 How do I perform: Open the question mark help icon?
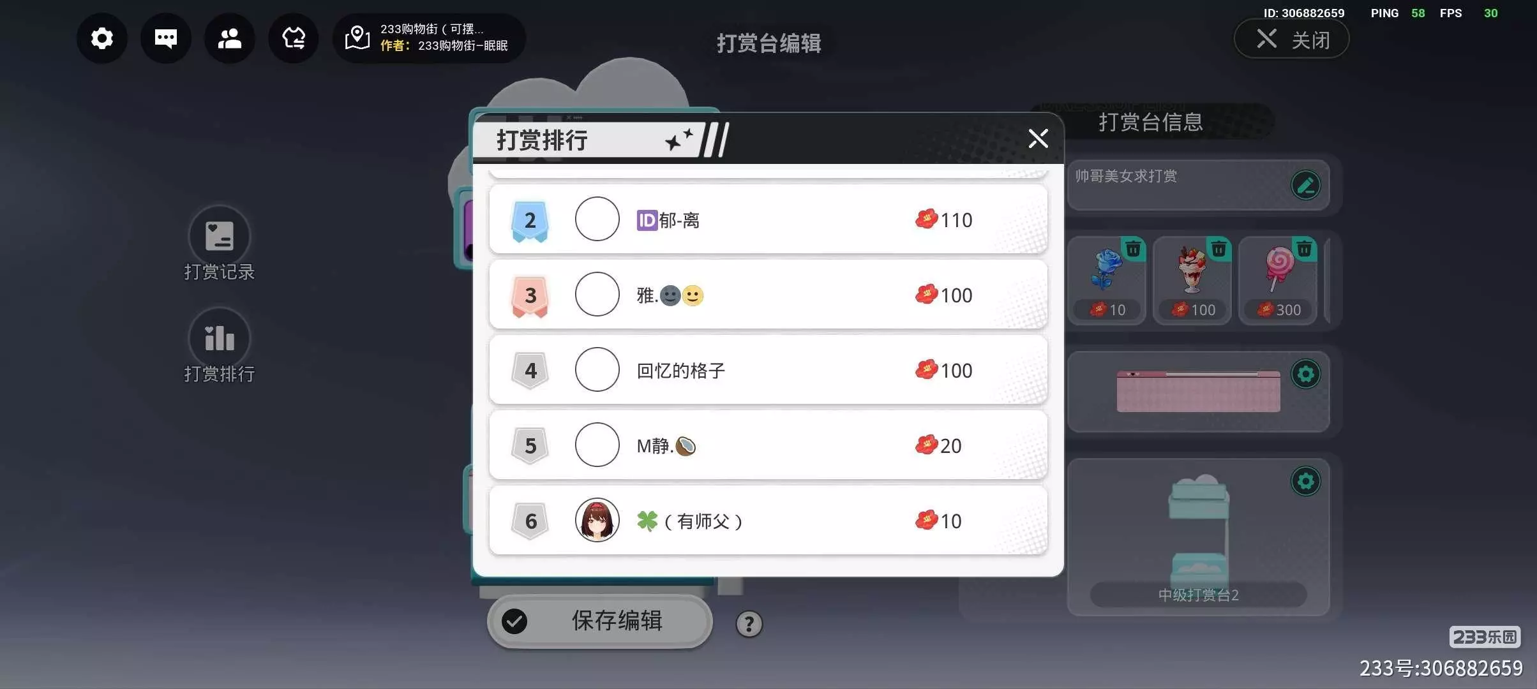pos(749,623)
